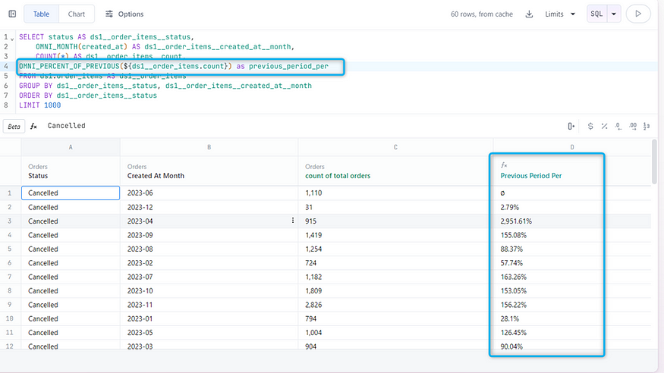The image size is (664, 373).
Task: Select the 28.1% cell
Action: point(572,319)
